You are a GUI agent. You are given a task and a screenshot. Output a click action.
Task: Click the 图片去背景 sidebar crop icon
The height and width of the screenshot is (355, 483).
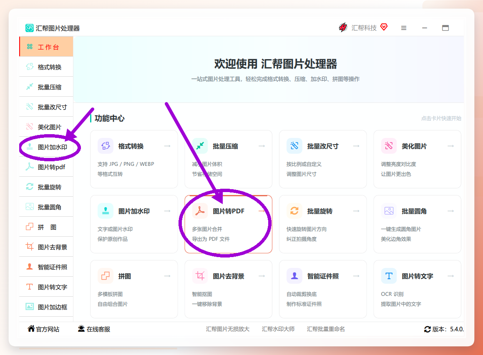point(30,247)
